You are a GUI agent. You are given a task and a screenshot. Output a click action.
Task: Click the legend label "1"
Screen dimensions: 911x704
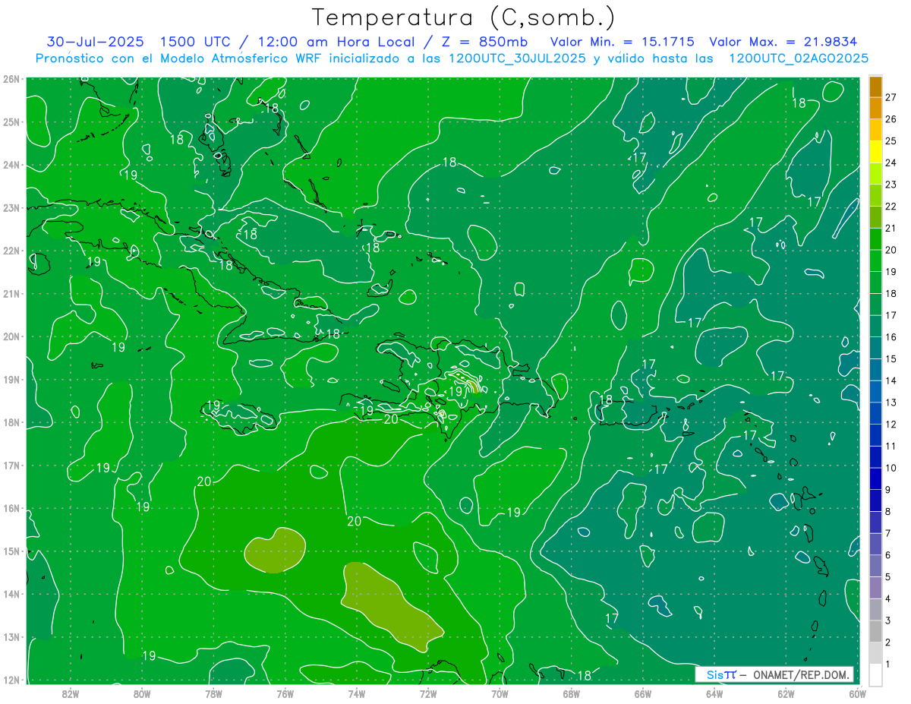[888, 665]
